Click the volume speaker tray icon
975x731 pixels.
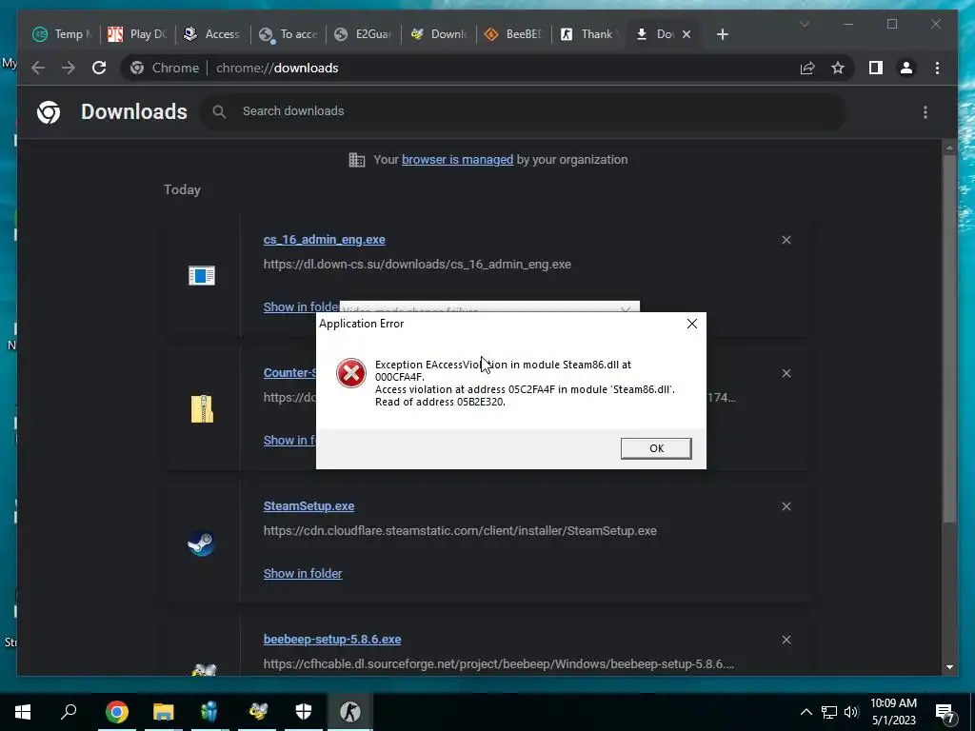tap(851, 712)
